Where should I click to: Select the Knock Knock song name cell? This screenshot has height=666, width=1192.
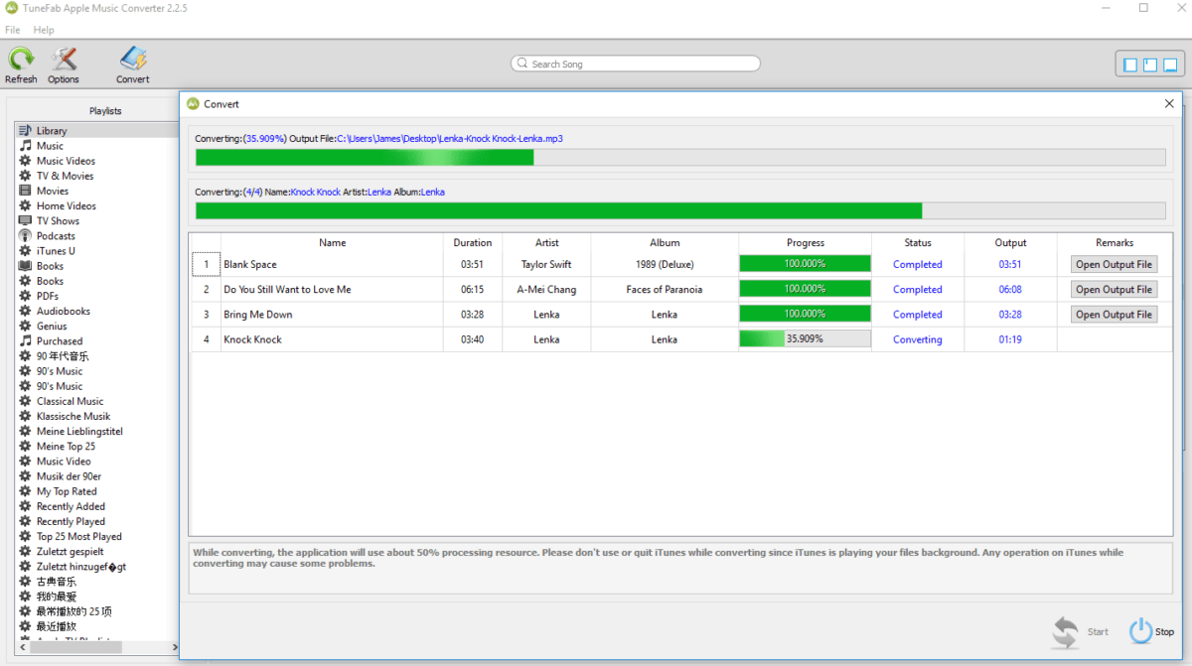332,338
